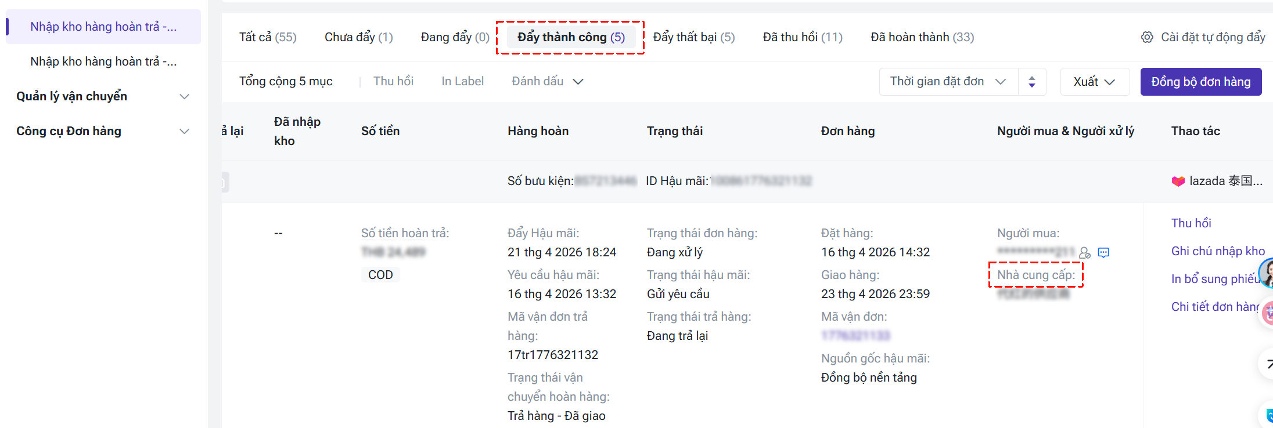Screen dimensions: 1273x428
Task: Open the Đã thu hồi (11) tab
Action: coord(803,37)
